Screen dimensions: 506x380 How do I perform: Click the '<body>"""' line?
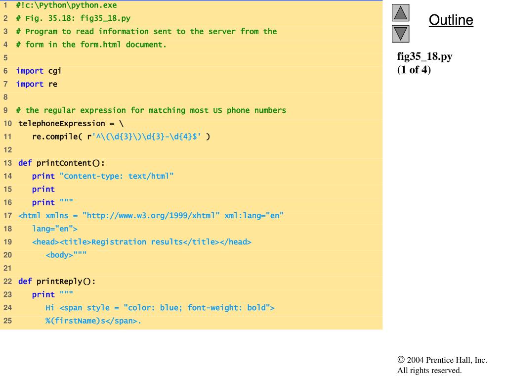[x=66, y=255]
